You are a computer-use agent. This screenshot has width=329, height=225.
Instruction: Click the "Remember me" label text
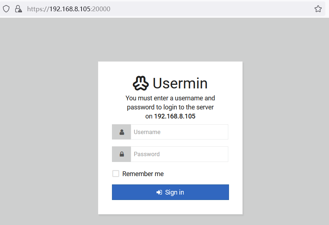[x=143, y=174]
